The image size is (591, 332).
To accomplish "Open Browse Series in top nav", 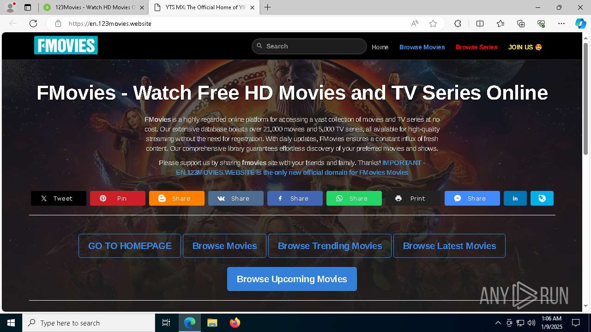I will tap(476, 47).
